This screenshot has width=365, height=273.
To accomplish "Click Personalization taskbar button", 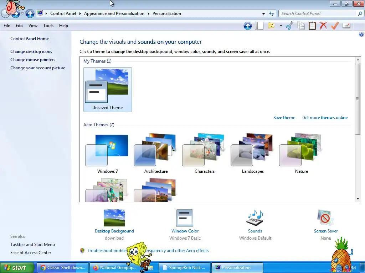I will coord(237,268).
